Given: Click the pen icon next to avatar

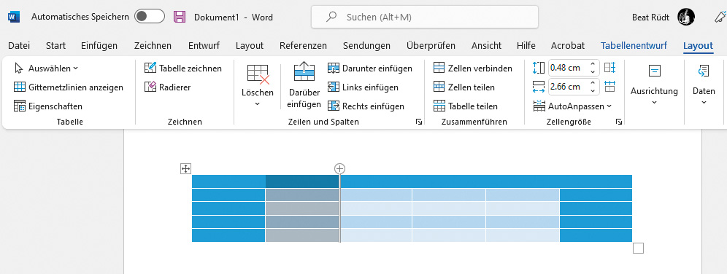Looking at the screenshot, I should pyautogui.click(x=720, y=17).
